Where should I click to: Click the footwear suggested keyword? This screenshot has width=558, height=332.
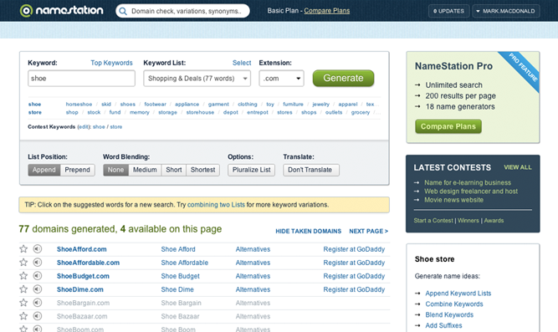point(155,105)
